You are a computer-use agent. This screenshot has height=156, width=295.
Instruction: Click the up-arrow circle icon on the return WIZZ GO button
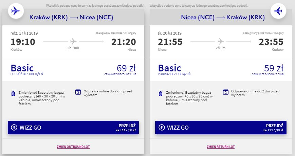pyautogui.click(x=161, y=128)
